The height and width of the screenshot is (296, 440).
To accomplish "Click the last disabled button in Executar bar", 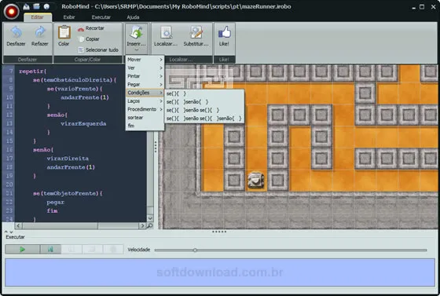I will (x=113, y=249).
